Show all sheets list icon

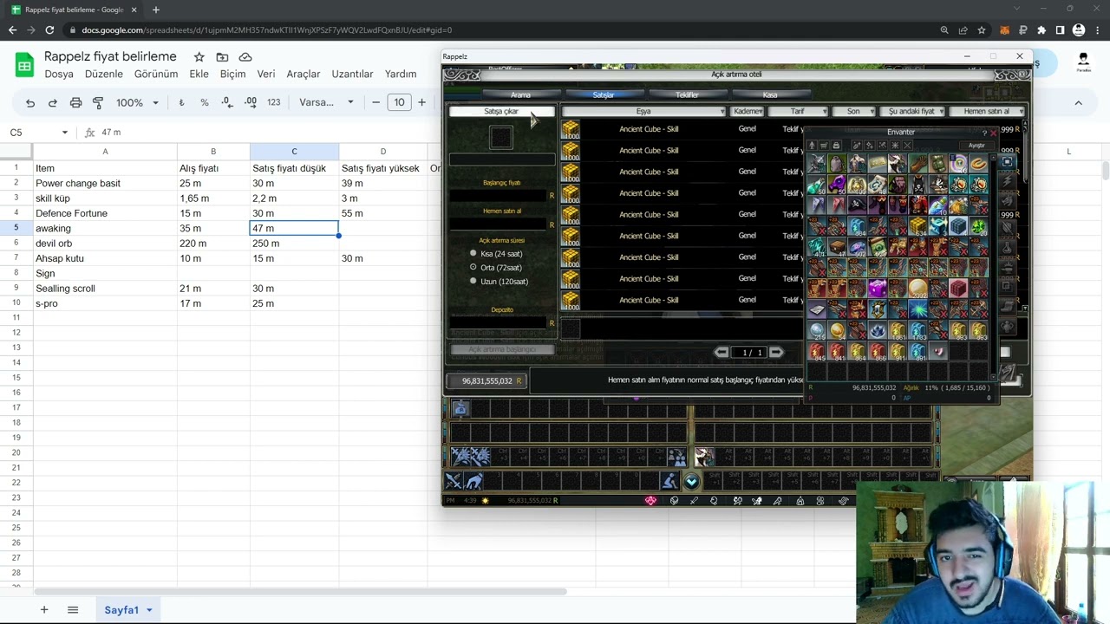tap(73, 610)
